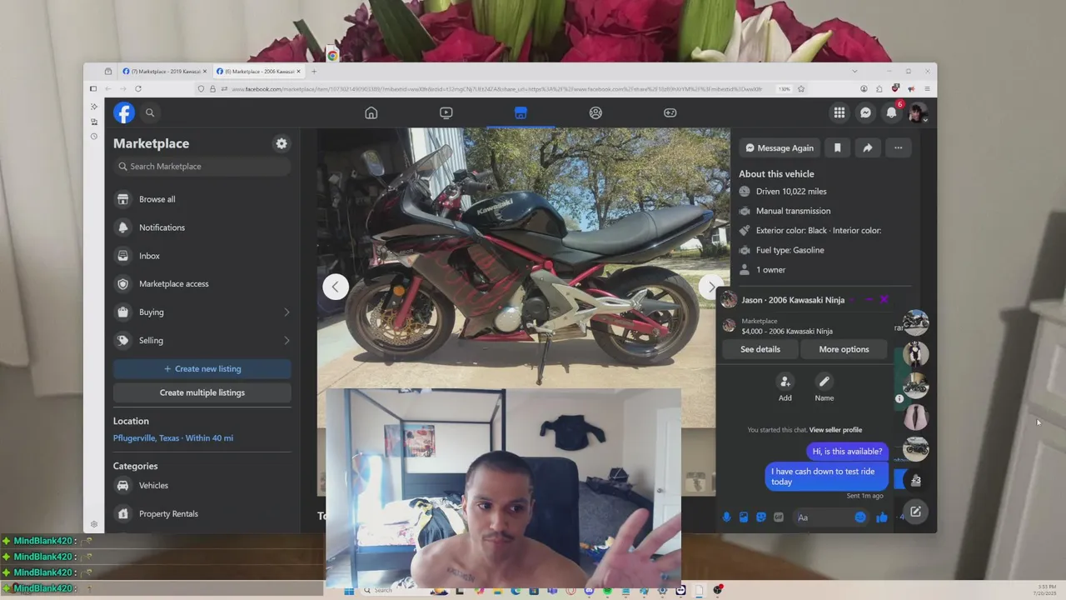
Task: Expand the Selling section chevron
Action: pyautogui.click(x=286, y=340)
